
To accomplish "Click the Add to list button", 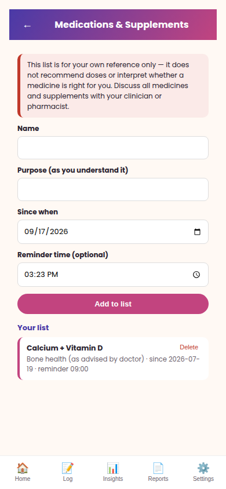I will click(x=113, y=304).
